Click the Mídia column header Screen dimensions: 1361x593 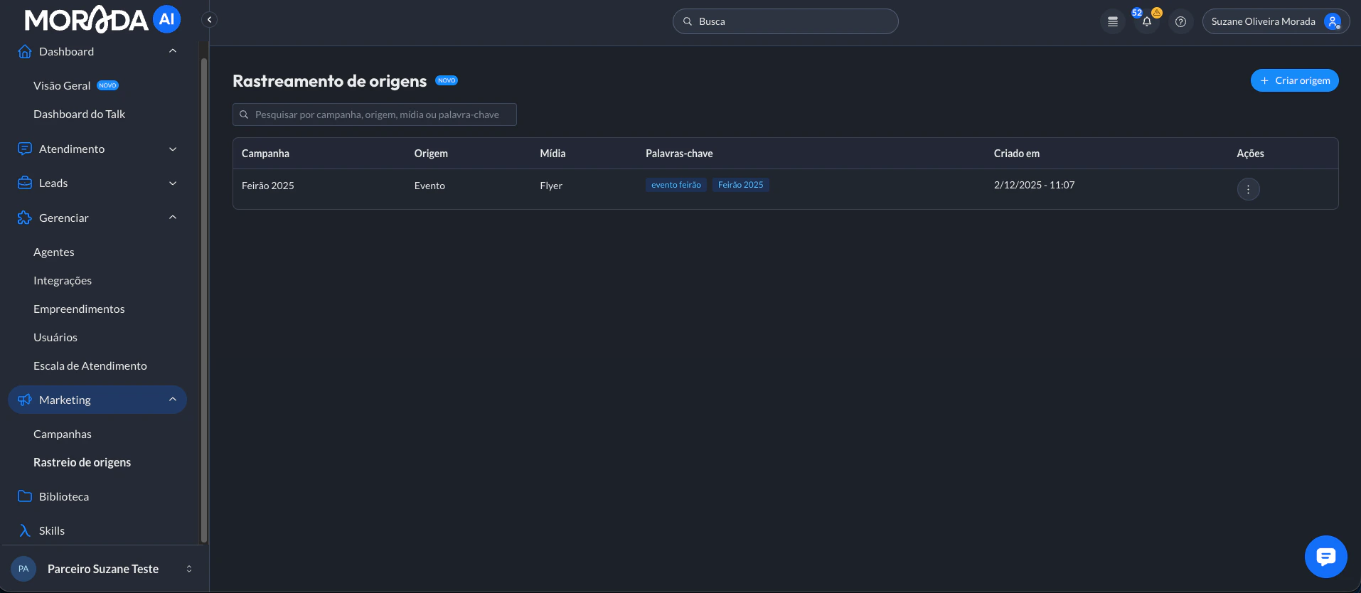tap(553, 154)
